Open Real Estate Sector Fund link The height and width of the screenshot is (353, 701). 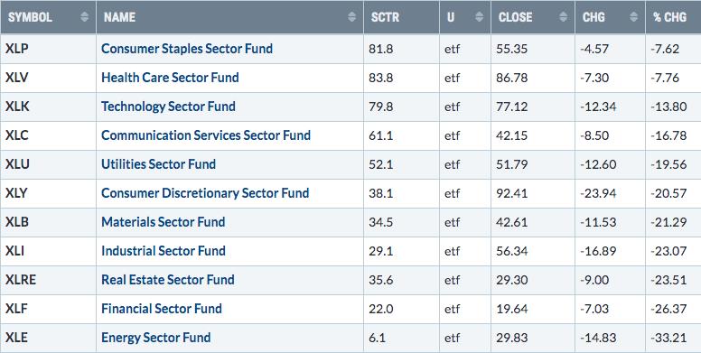[168, 280]
